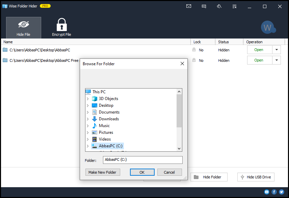The width and height of the screenshot is (289, 198).
Task: Click the Lock column header
Action: pos(203,42)
